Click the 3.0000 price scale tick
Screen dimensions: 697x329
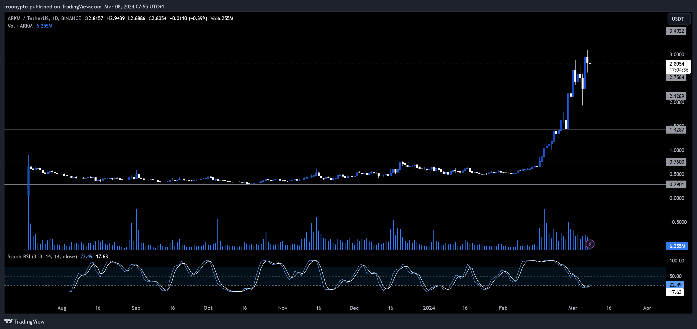coord(677,54)
